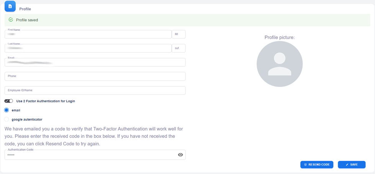
Task: Click the green checkmark in saved banner
Action: (x=11, y=20)
